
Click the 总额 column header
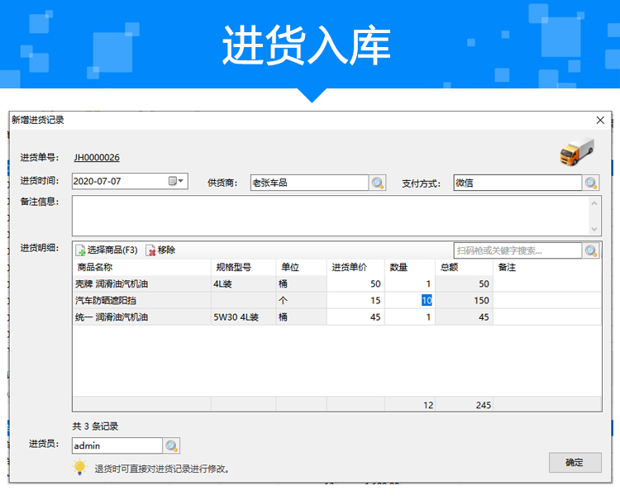[465, 267]
